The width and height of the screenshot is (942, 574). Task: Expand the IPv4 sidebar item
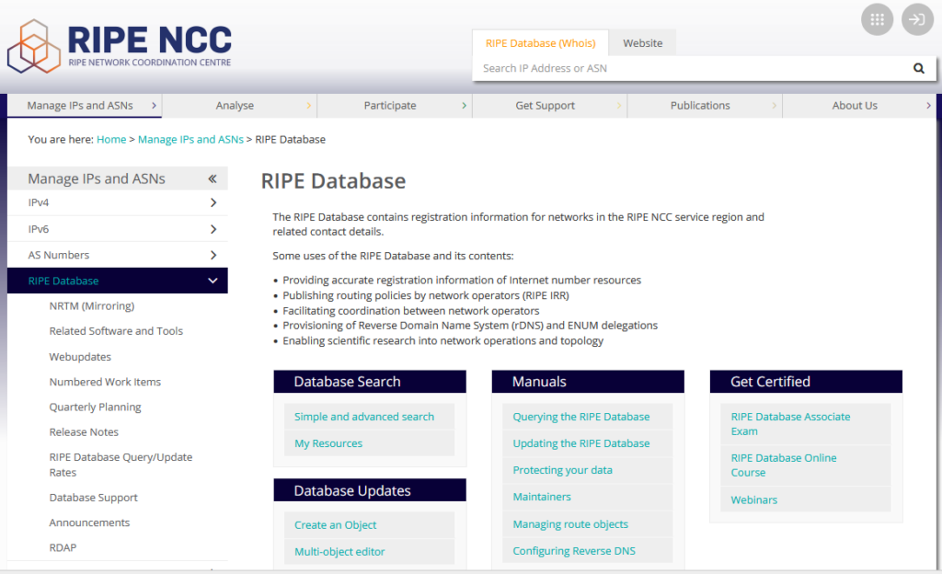click(x=213, y=203)
